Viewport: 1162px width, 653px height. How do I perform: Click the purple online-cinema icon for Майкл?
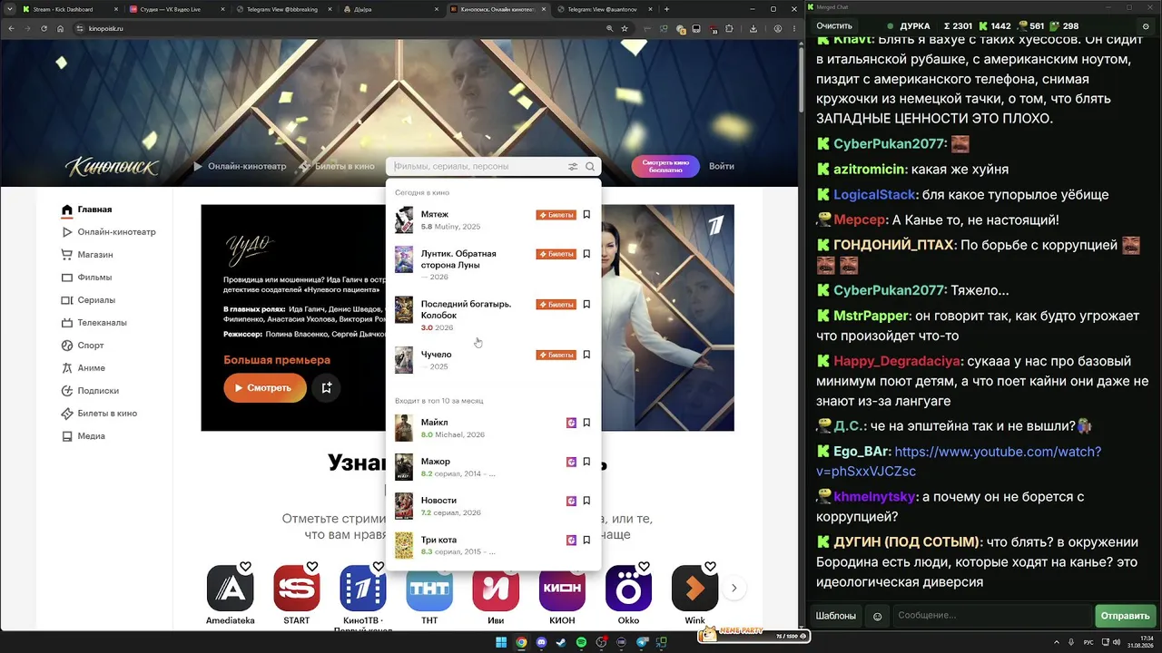point(571,423)
